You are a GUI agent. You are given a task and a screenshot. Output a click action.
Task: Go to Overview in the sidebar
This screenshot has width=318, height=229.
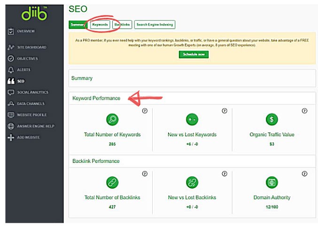click(25, 32)
